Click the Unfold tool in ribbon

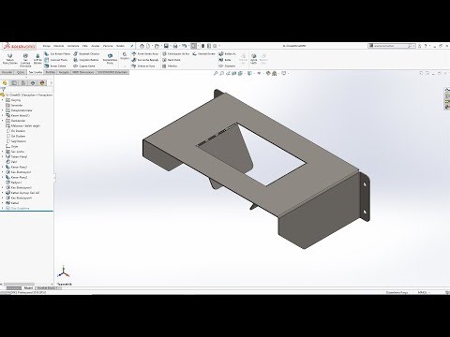pyautogui.click(x=228, y=53)
